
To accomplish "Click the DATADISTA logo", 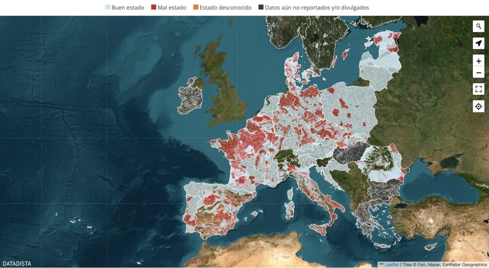I will point(17,264).
